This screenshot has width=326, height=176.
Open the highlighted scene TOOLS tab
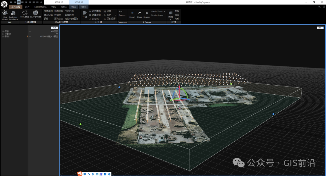[83, 7]
